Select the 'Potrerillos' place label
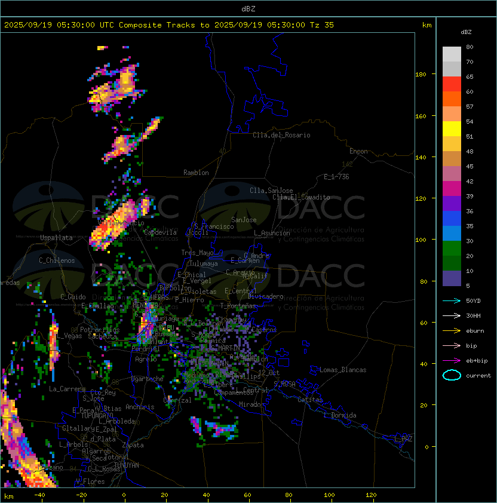The image size is (497, 503). point(100,330)
